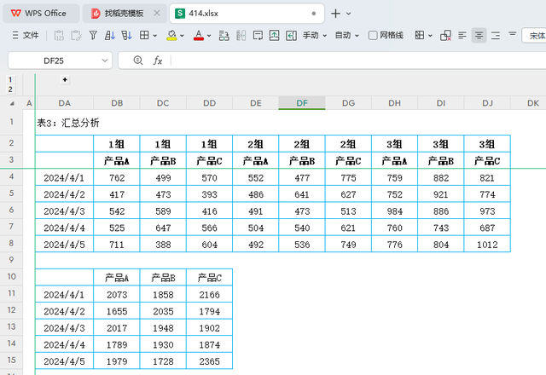Image resolution: width=546 pixels, height=375 pixels.
Task: Click header cell 产品B in row 10
Action: [x=163, y=278]
